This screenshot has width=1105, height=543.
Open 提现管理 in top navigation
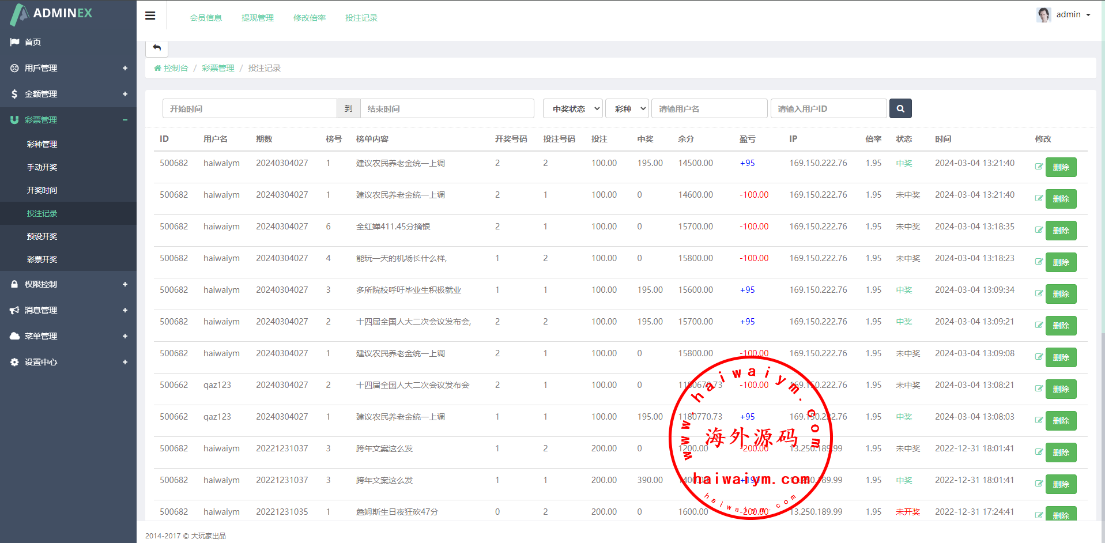257,18
